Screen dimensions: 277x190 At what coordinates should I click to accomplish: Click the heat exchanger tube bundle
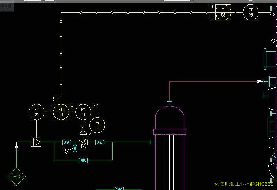tap(170, 162)
